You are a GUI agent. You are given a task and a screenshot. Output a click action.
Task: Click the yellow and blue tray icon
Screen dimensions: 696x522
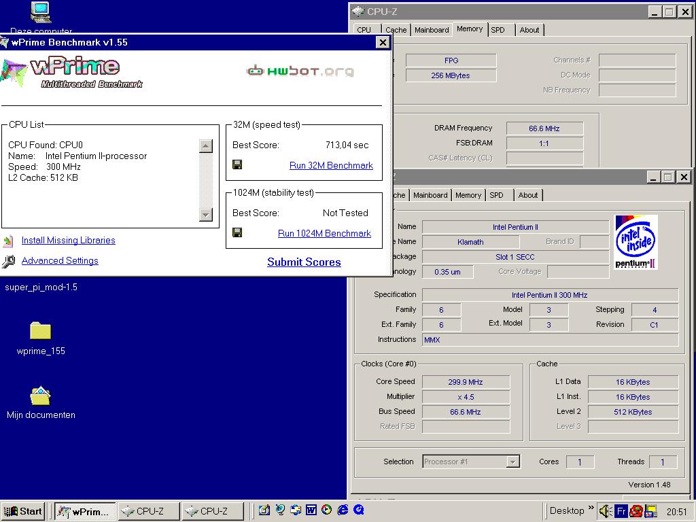coord(650,511)
